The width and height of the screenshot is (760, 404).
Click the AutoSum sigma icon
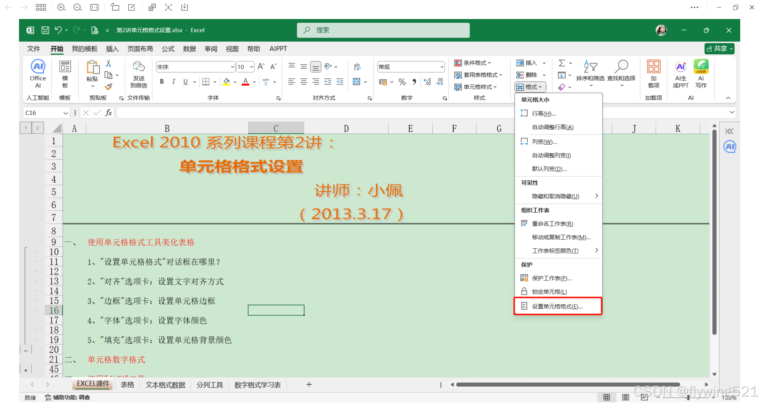pyautogui.click(x=562, y=63)
